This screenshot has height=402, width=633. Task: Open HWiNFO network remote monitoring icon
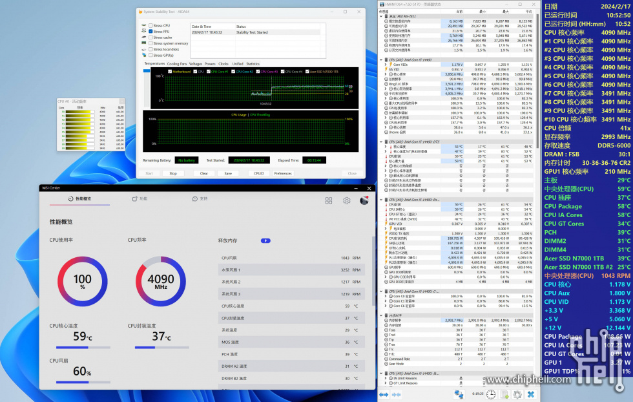point(459,394)
